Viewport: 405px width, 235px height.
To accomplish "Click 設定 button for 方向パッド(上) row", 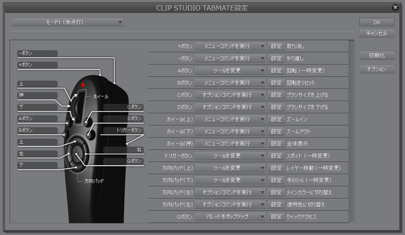I will pos(276,168).
